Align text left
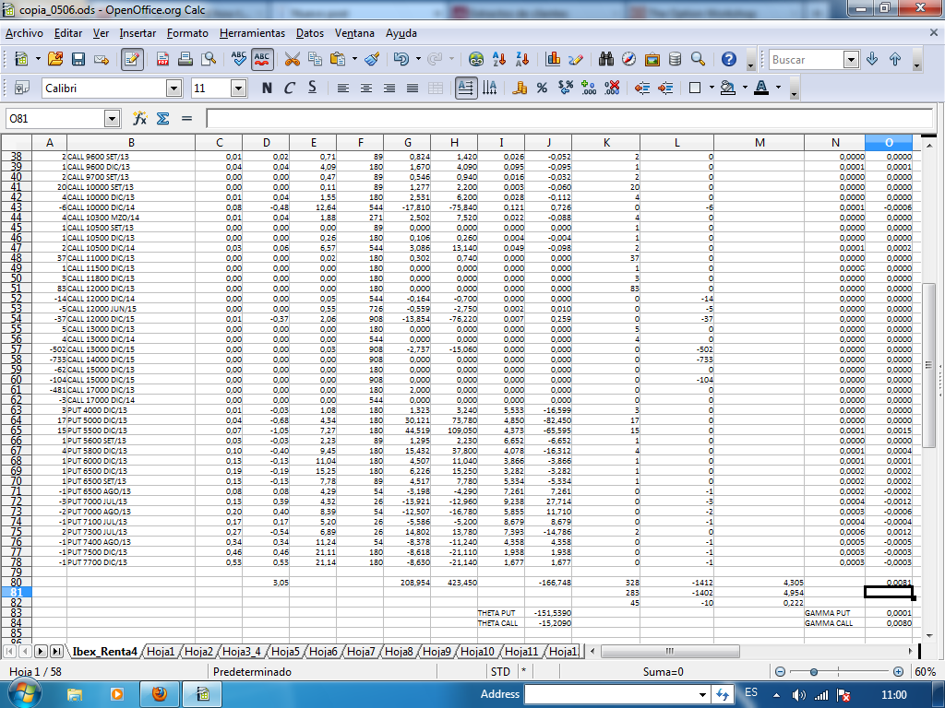Screen dimensions: 945x708 [x=343, y=88]
